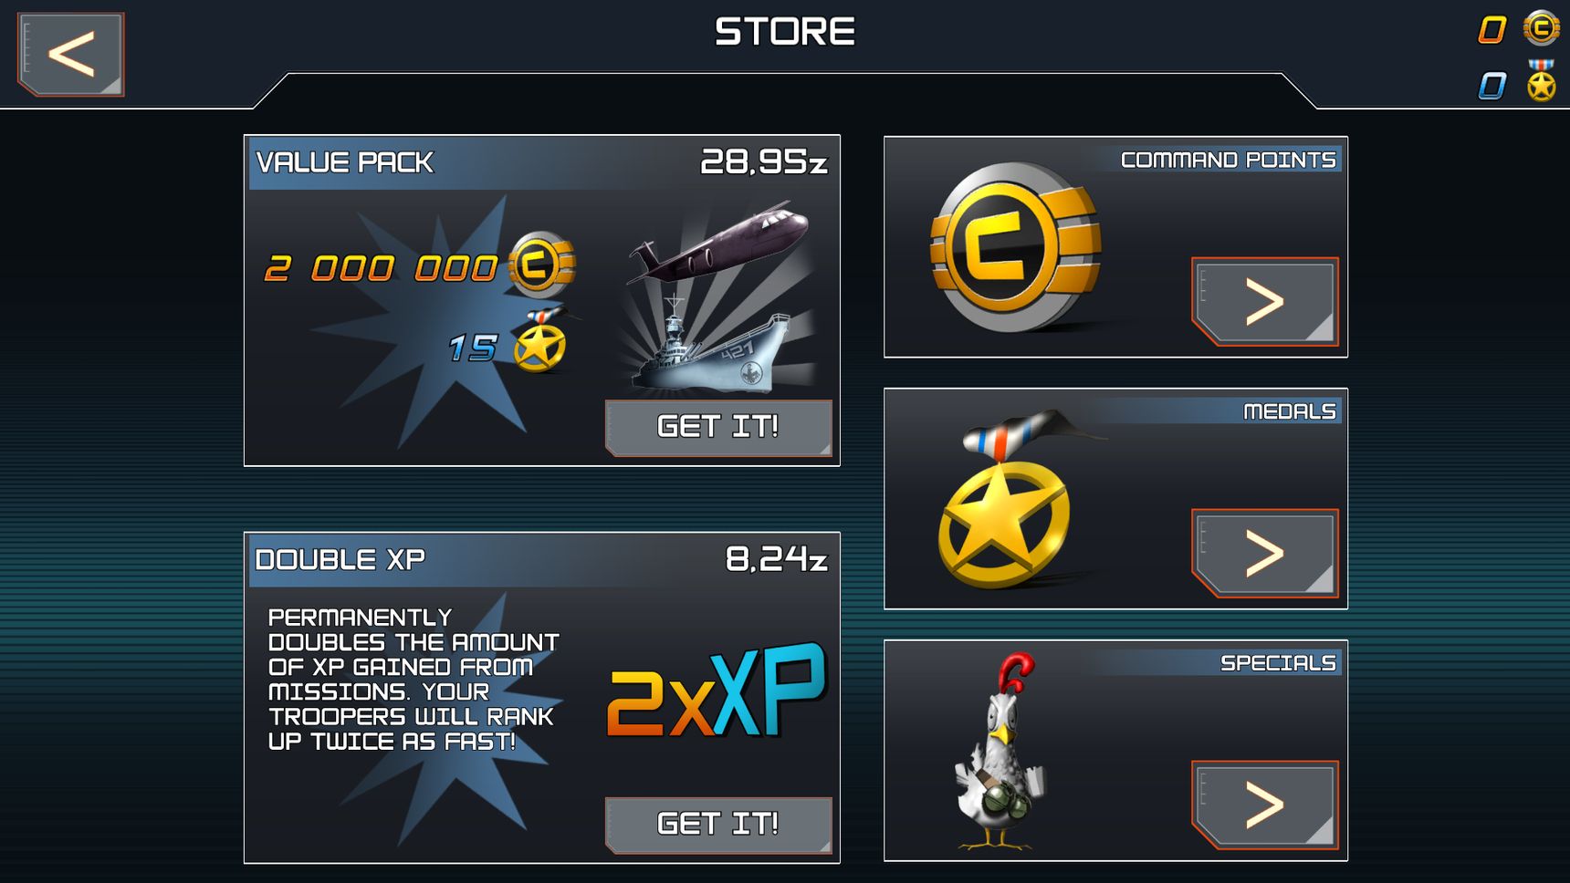Viewport: 1570px width, 883px height.
Task: Open Specials section with its arrow button
Action: coord(1265,805)
